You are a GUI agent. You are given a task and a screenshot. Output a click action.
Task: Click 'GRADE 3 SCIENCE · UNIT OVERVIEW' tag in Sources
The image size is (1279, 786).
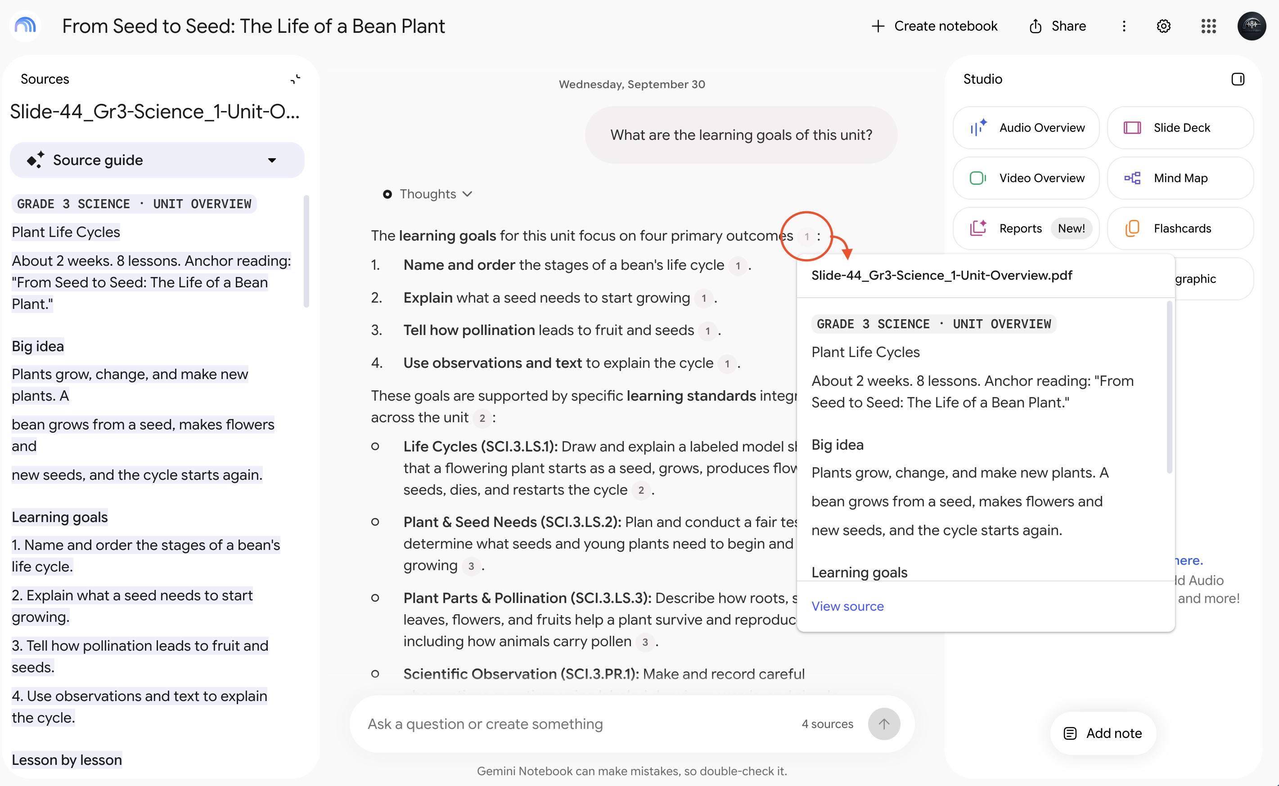(x=134, y=204)
